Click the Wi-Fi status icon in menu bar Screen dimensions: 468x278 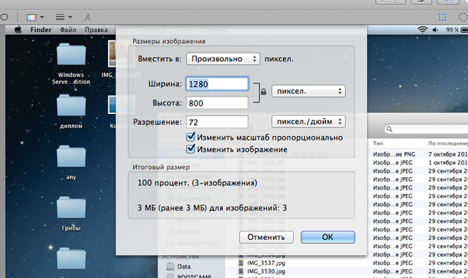pos(423,29)
